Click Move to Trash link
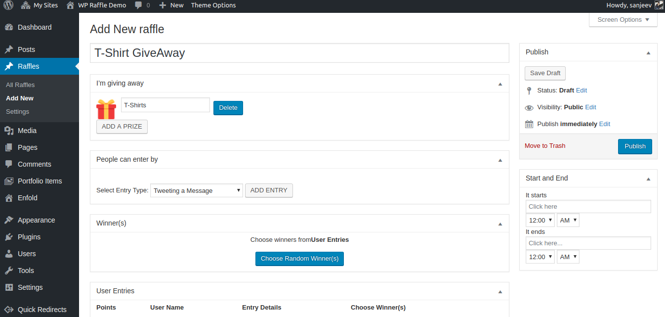The height and width of the screenshot is (317, 665). (545, 146)
